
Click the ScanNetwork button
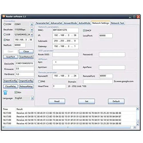point(26,57)
